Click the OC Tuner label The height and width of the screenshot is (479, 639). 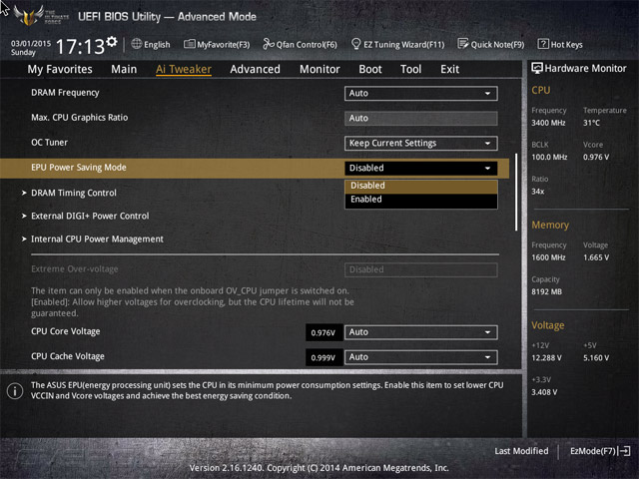tap(49, 143)
